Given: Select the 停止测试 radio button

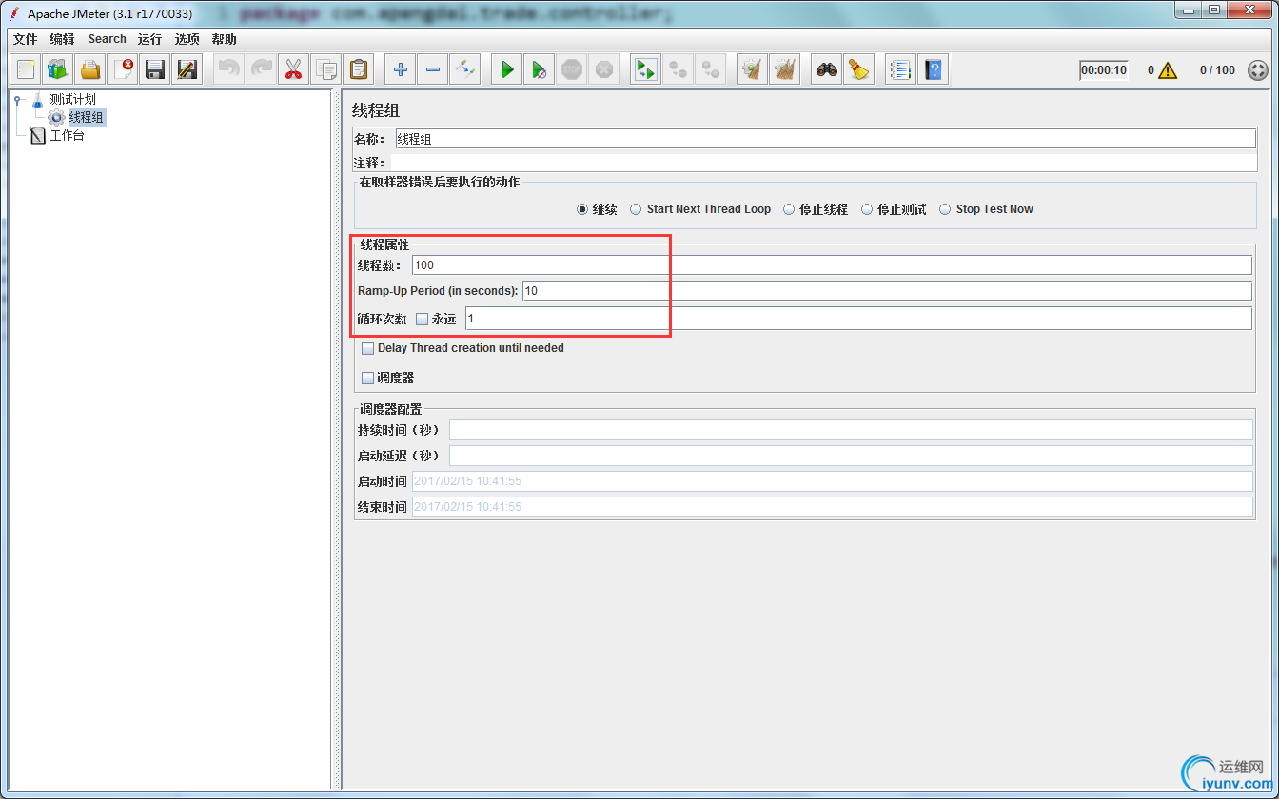Looking at the screenshot, I should tap(867, 209).
